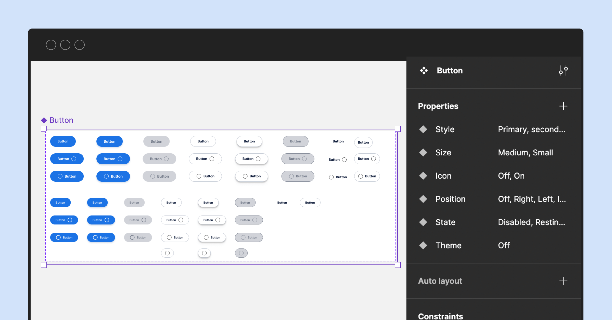Click the component settings icon
Screen dimensions: 612x320
pos(563,70)
